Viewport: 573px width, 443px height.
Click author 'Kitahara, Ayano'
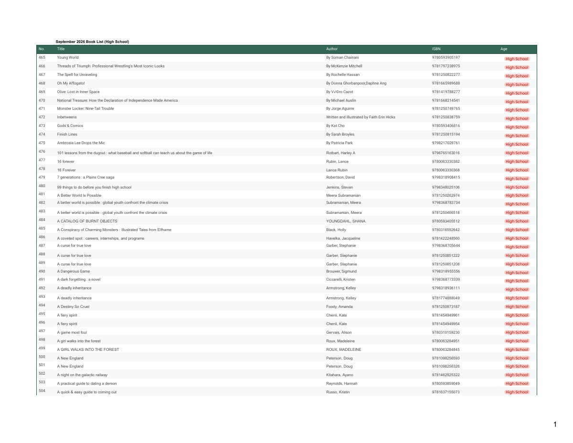point(340,375)
